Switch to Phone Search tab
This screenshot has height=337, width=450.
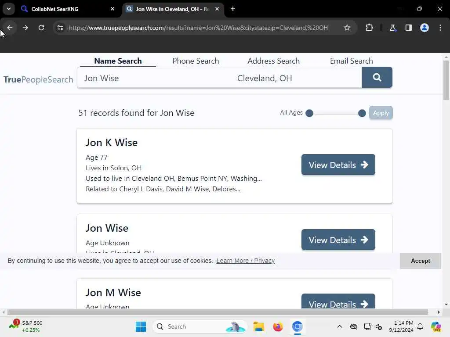click(x=196, y=61)
